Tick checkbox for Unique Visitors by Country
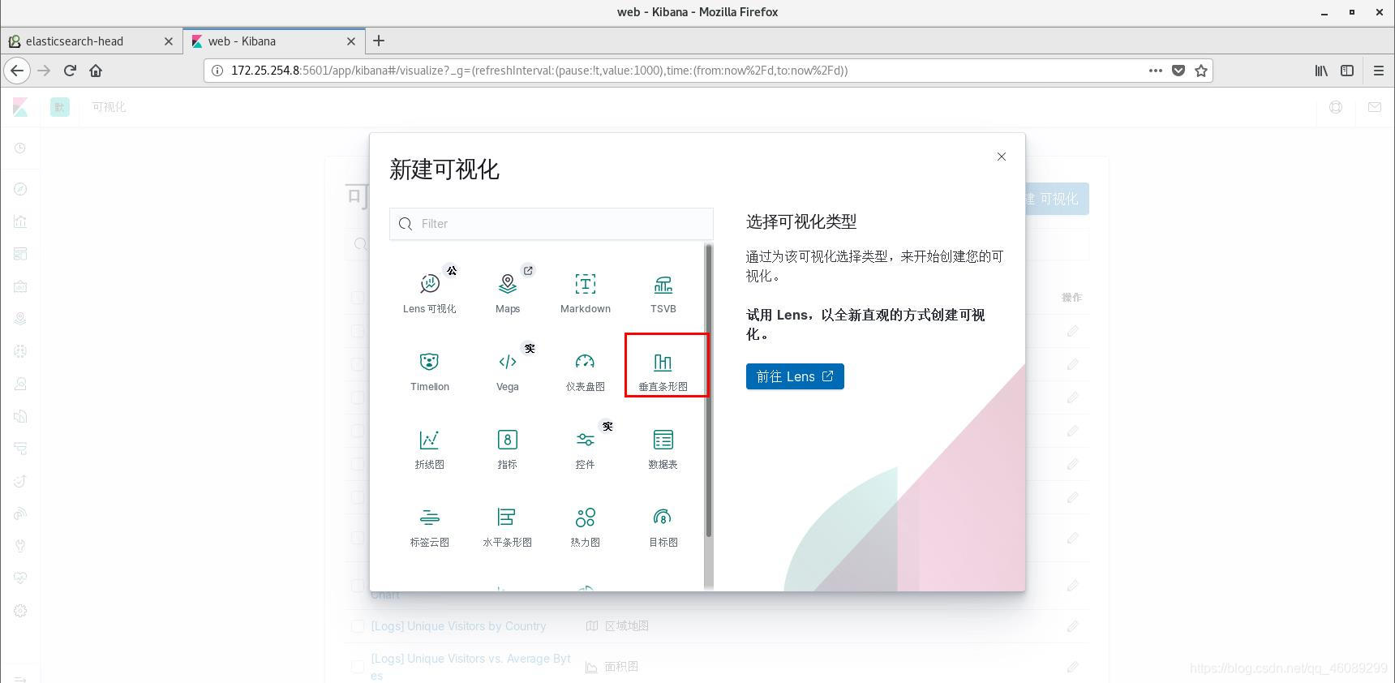This screenshot has width=1395, height=683. (x=358, y=626)
